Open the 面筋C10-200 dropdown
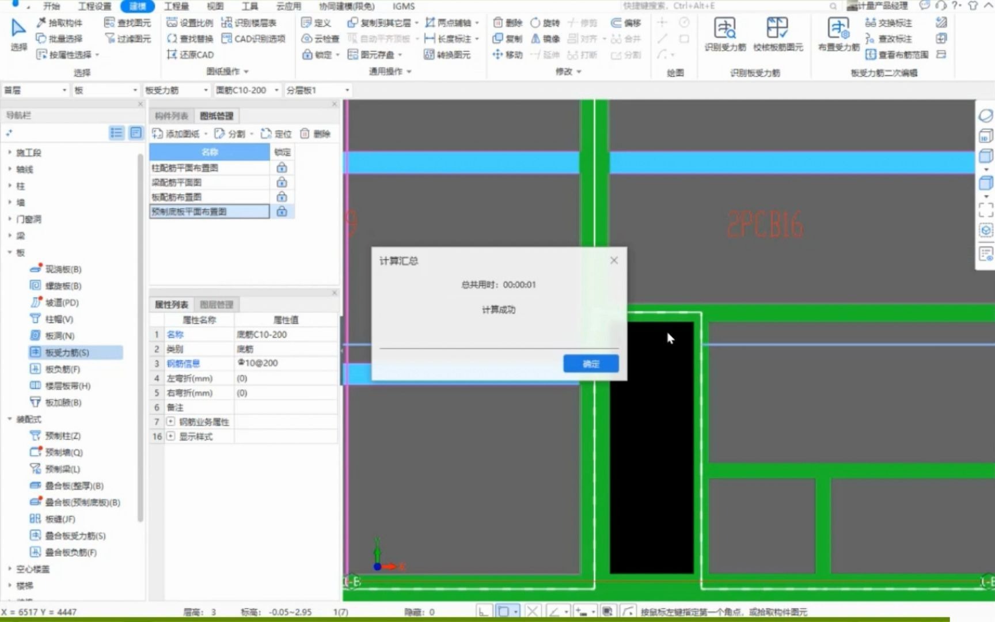The width and height of the screenshot is (995, 622). click(x=277, y=90)
